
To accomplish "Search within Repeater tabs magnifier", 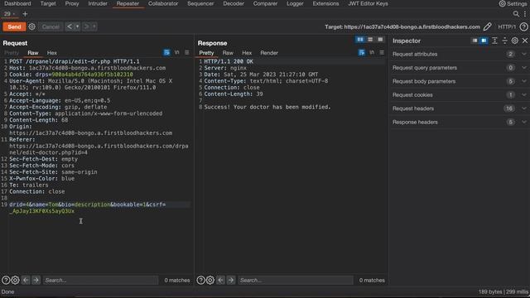I will [516, 14].
